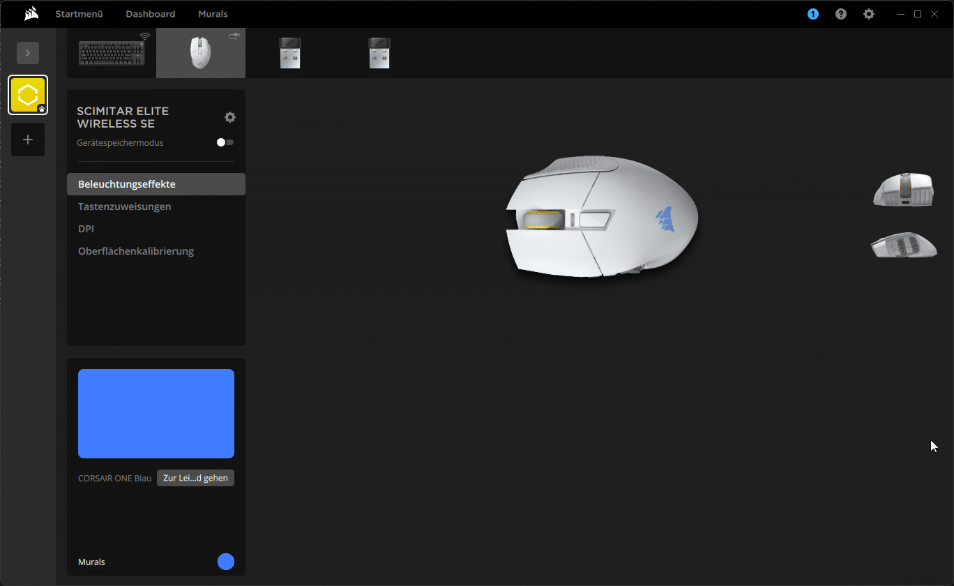The width and height of the screenshot is (954, 586).
Task: Open Tastenzuweisungen section
Action: (x=125, y=206)
